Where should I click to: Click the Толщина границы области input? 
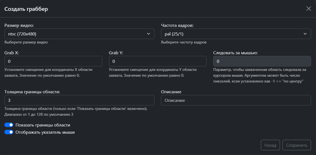point(79,100)
